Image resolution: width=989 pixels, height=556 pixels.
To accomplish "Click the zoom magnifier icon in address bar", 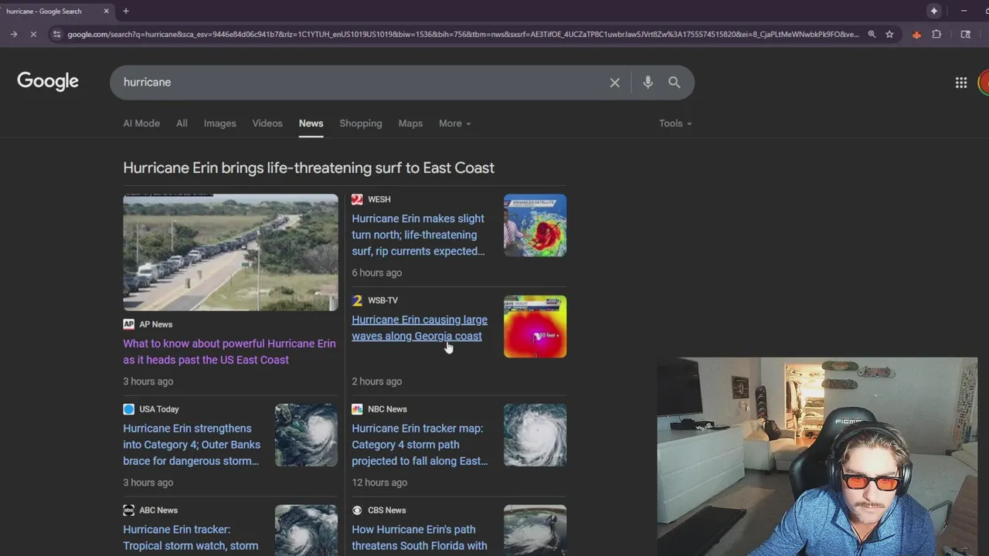I will click(872, 34).
